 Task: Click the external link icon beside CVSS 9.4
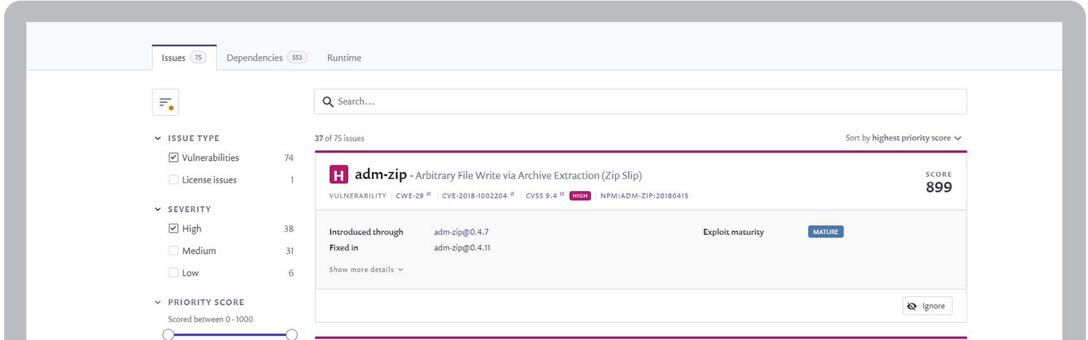click(562, 194)
